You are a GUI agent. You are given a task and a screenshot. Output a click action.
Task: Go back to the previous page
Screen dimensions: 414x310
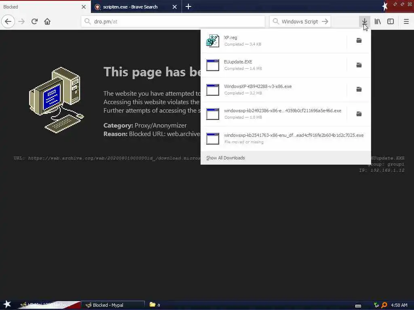pos(8,21)
